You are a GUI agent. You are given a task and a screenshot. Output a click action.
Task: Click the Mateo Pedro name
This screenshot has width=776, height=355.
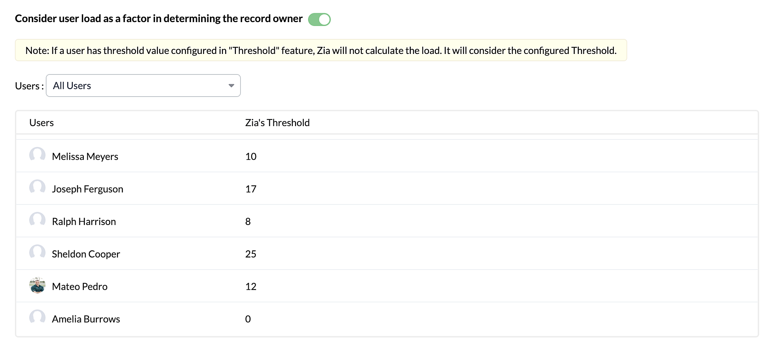pos(80,287)
